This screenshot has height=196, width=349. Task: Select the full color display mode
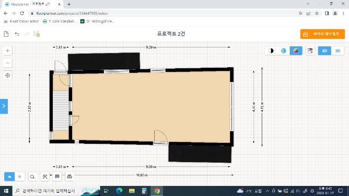click(296, 51)
